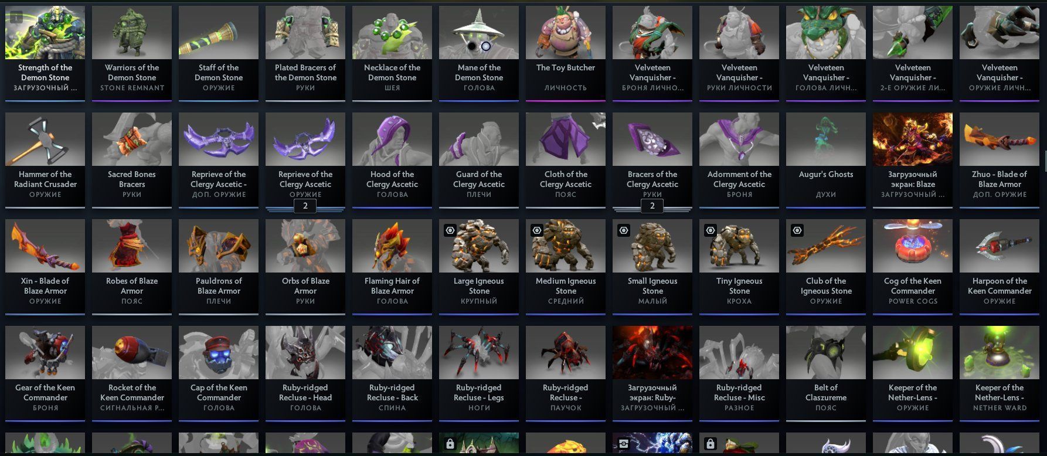Open The Toy Butcher persona item
The width and height of the screenshot is (1047, 456).
[x=566, y=53]
